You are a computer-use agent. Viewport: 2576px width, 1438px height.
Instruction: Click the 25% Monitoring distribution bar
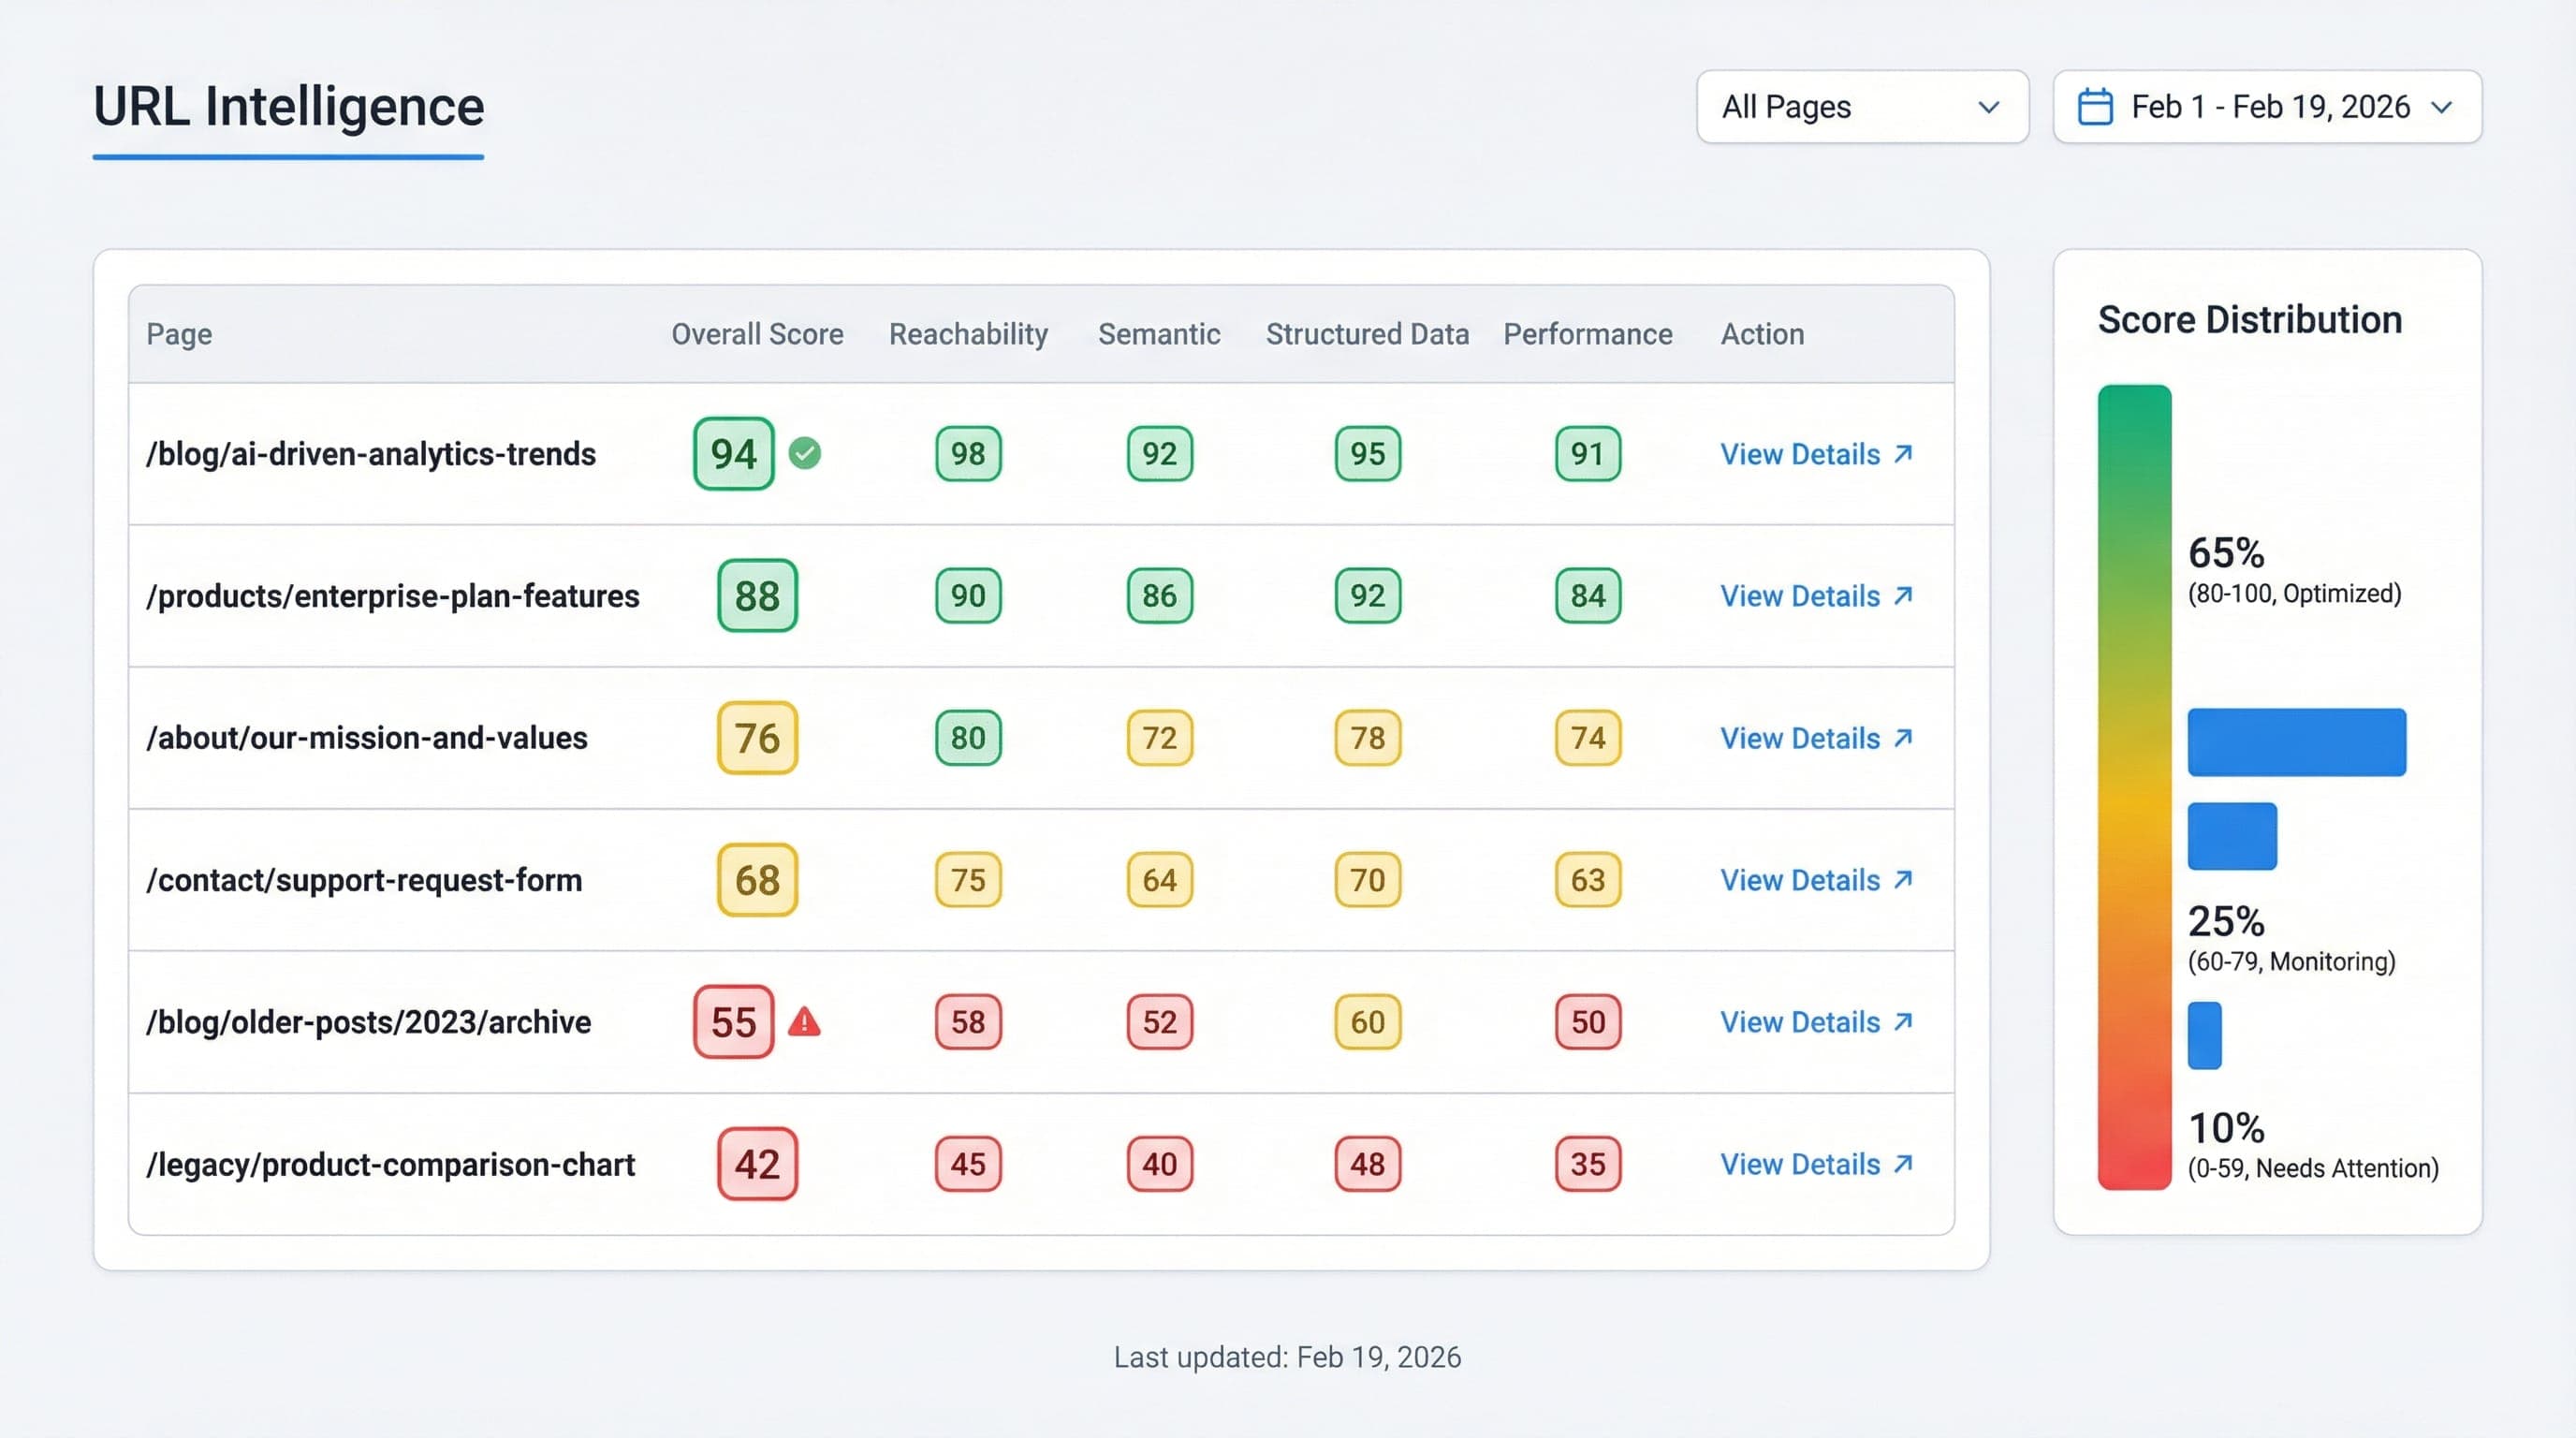[2231, 836]
